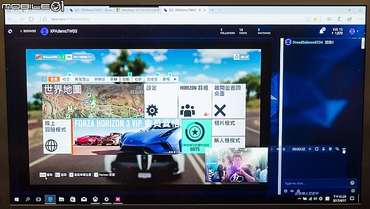Expand the tab preview chevron

(220, 10)
